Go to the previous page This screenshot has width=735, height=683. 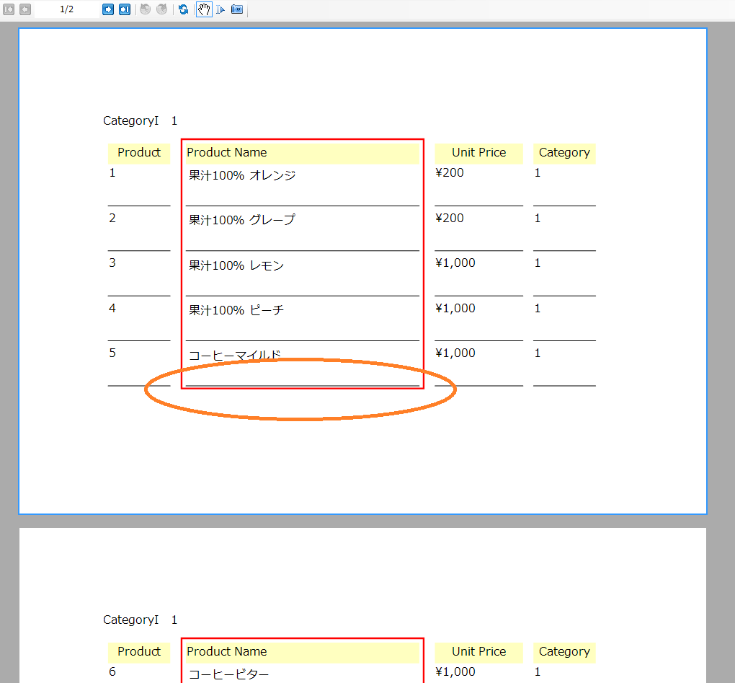(x=25, y=9)
